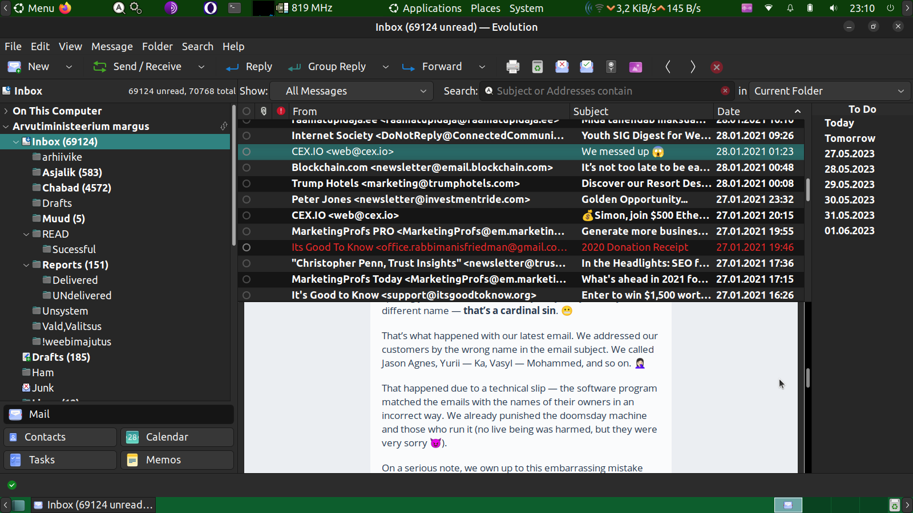Image resolution: width=913 pixels, height=513 pixels.
Task: Sort by the status circle column header
Action: coord(247,111)
